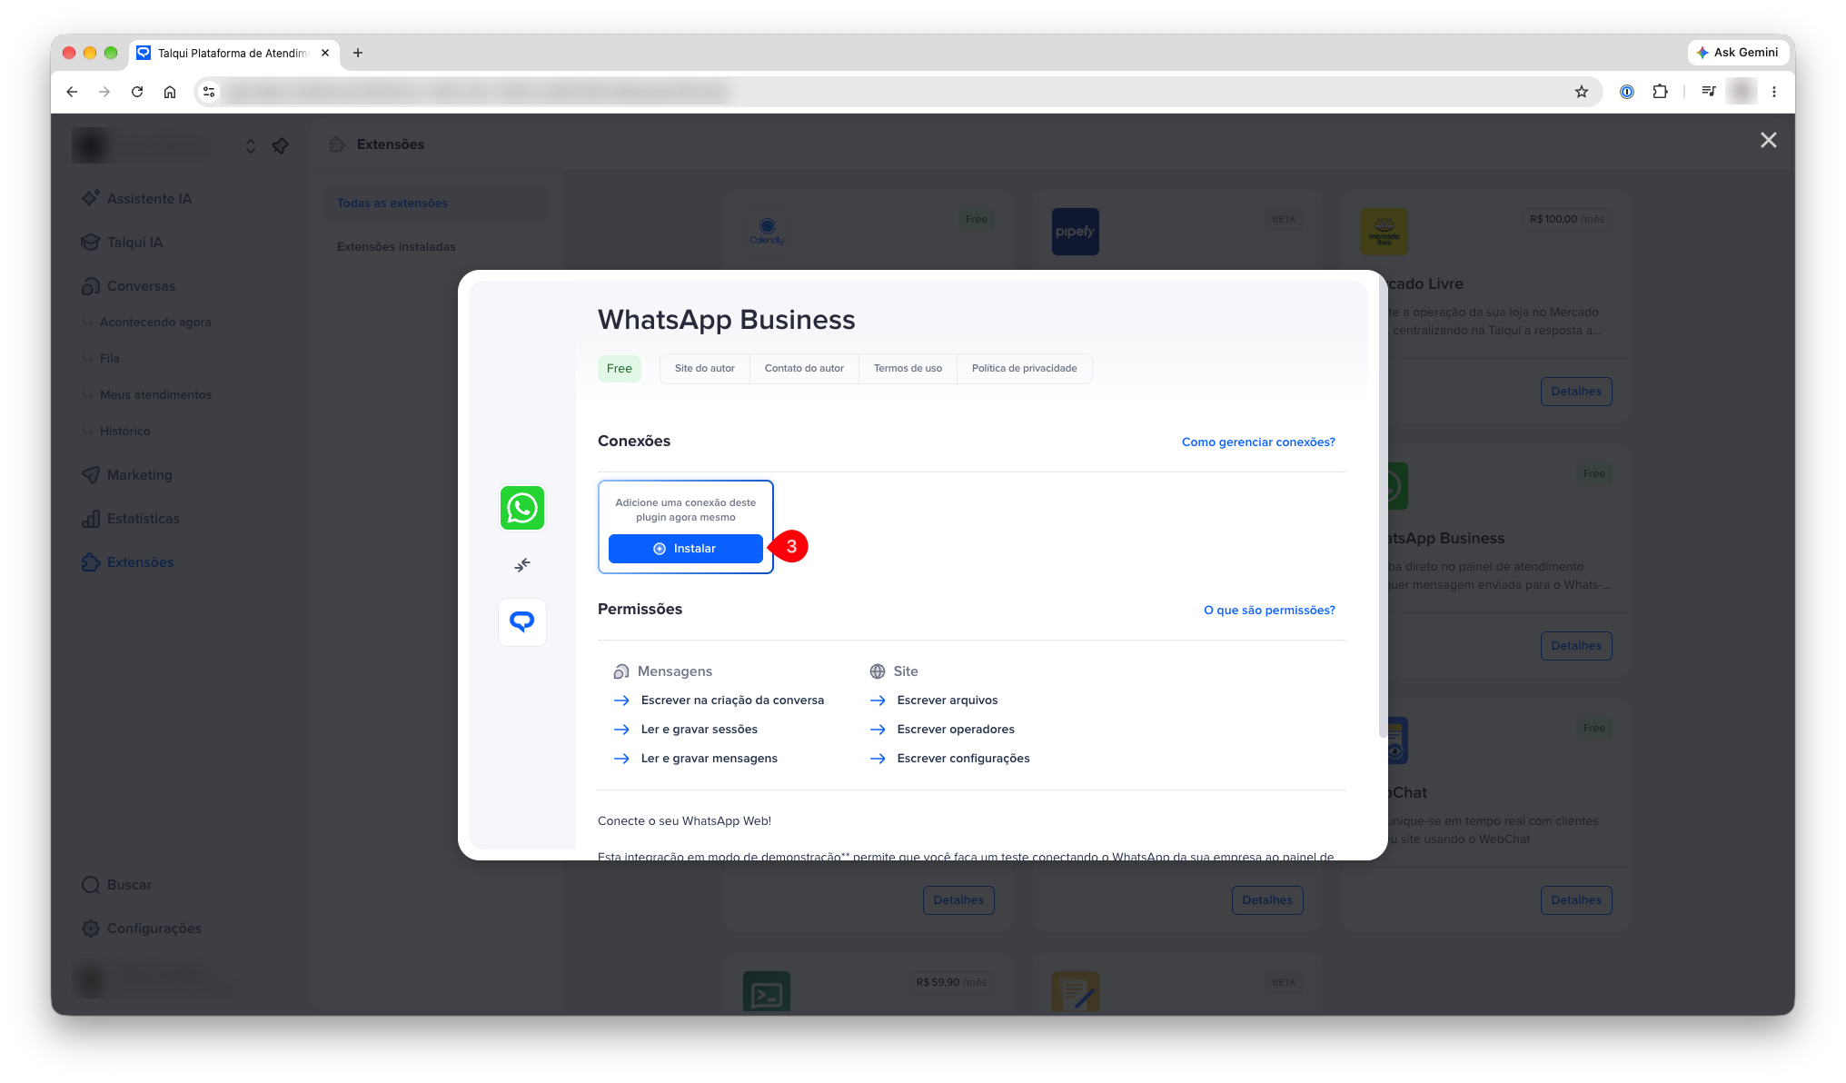1846x1083 pixels.
Task: Click the Ask Gemini button
Action: click(x=1737, y=53)
